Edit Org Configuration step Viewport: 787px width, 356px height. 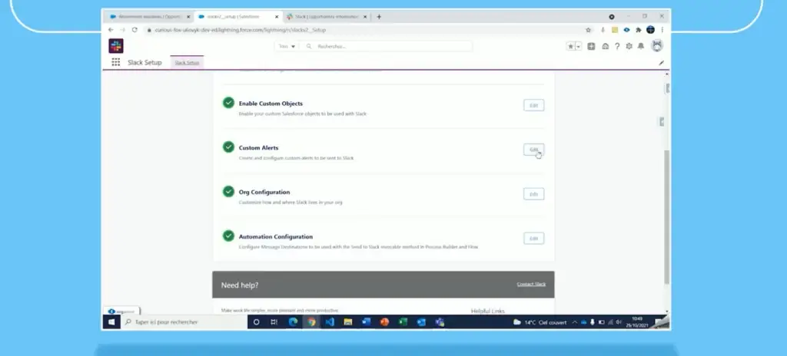pos(533,194)
